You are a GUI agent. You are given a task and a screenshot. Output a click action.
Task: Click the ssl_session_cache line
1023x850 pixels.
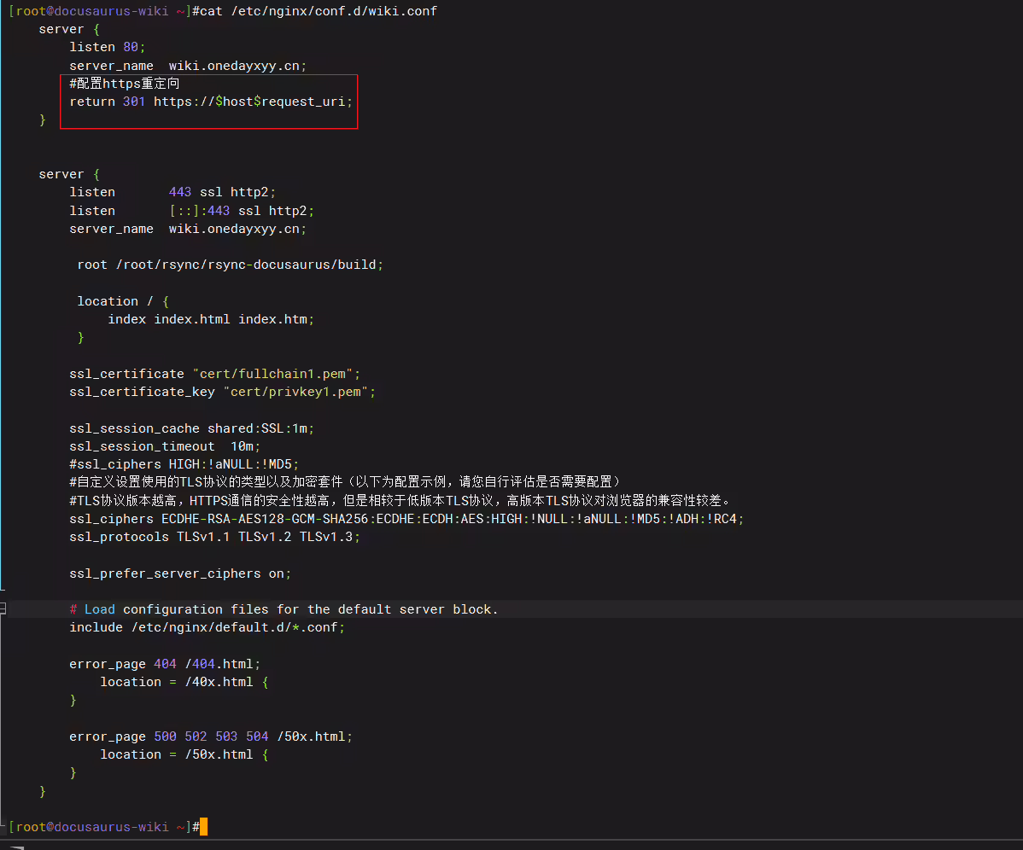tap(192, 428)
